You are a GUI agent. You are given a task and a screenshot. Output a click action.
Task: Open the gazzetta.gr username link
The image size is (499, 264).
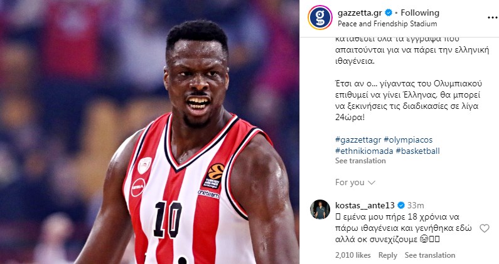pos(360,13)
